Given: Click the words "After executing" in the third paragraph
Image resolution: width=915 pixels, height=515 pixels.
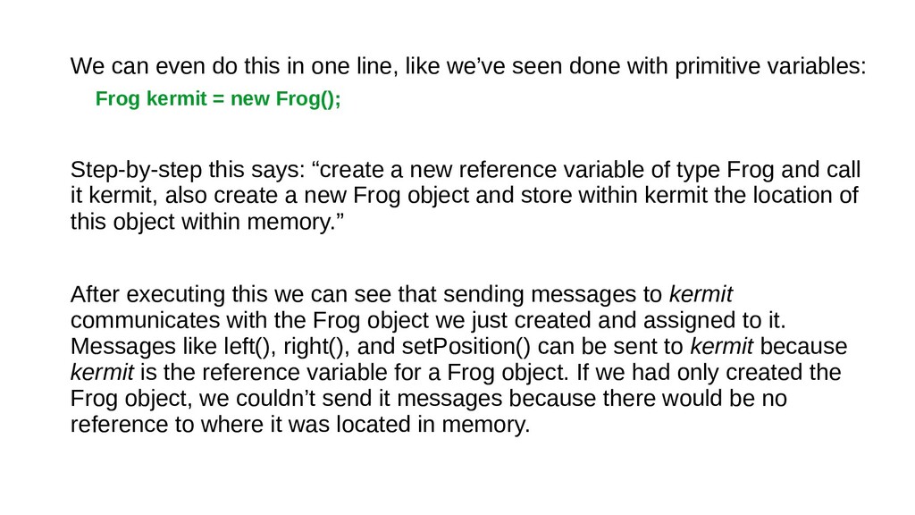Looking at the screenshot, I should (147, 294).
